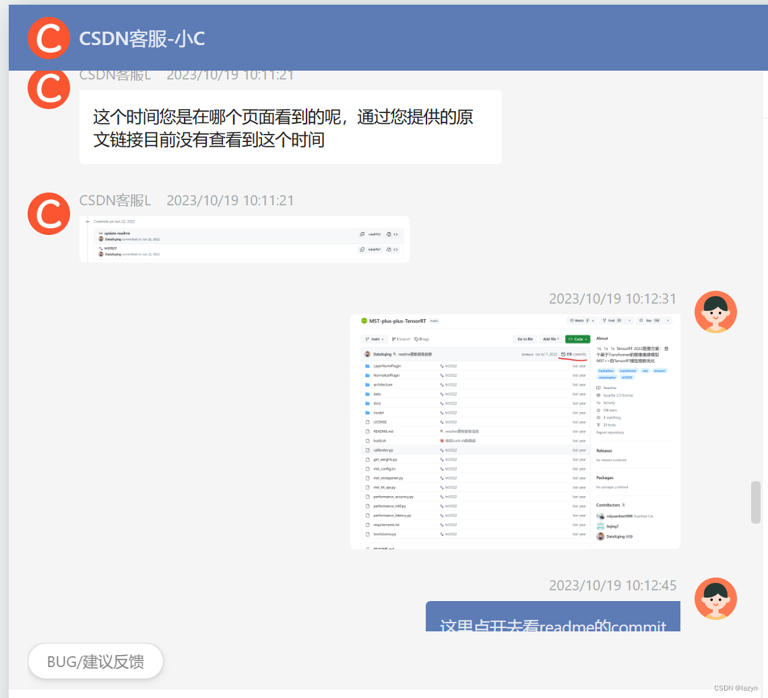Click the timestamp 2023/10/19 10:12:31
The height and width of the screenshot is (698, 768).
612,299
